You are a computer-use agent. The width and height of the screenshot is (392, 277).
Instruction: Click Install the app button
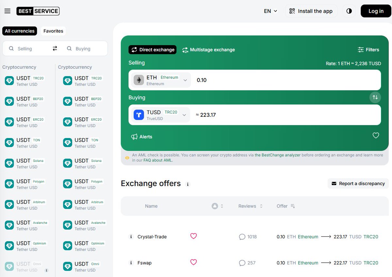(x=311, y=11)
